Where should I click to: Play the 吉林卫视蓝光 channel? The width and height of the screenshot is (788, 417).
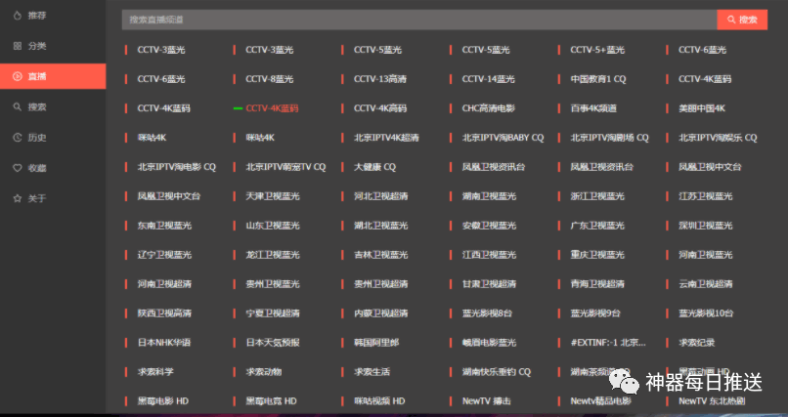tap(380, 255)
